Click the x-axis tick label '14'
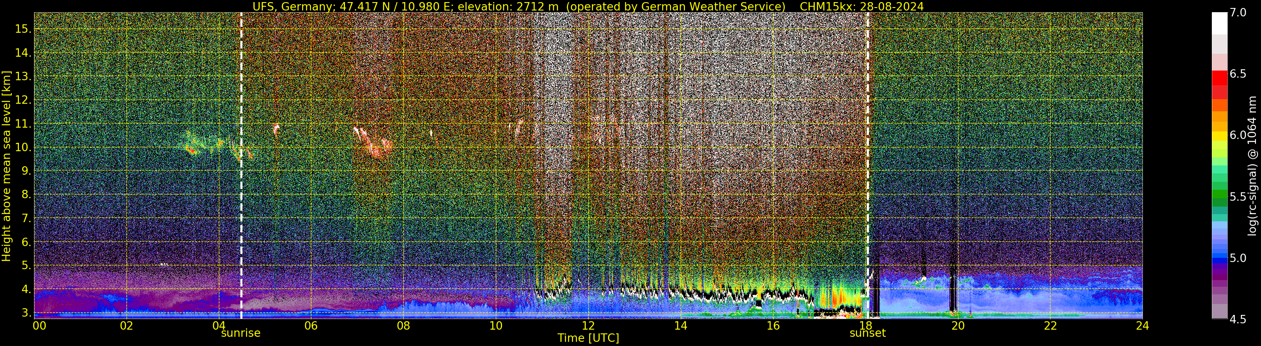Image resolution: width=1261 pixels, height=346 pixels. pyautogui.click(x=680, y=325)
